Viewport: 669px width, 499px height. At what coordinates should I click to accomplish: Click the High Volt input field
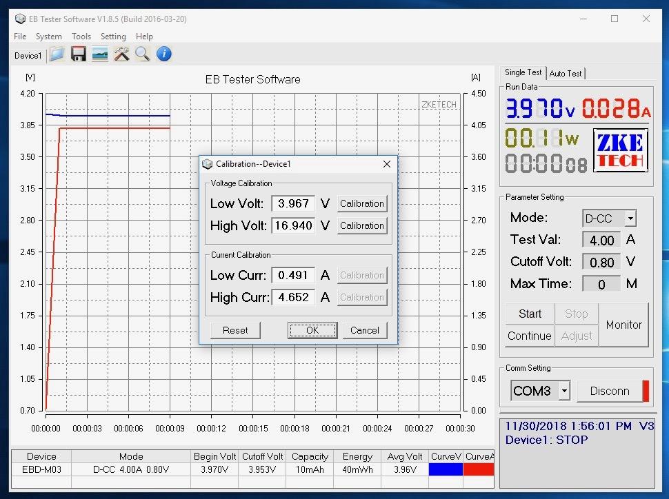(293, 225)
